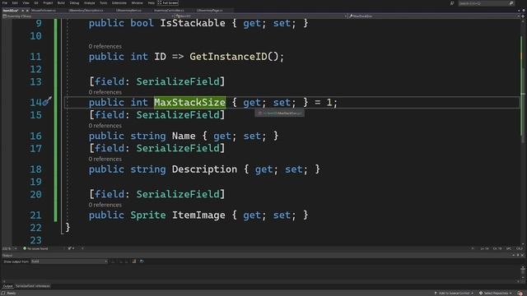Close the Output panel
This screenshot has width=527, height=296.
click(522, 256)
